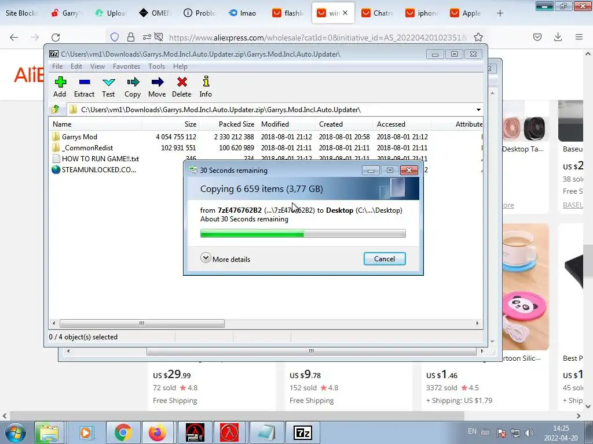Choose the Move toolbar icon

(x=157, y=87)
